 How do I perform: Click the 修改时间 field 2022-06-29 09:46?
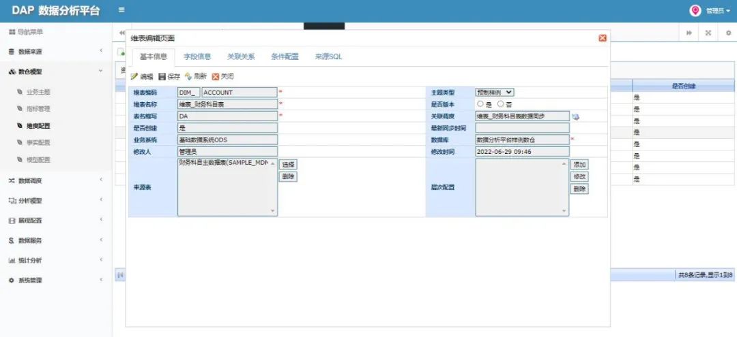pyautogui.click(x=522, y=151)
